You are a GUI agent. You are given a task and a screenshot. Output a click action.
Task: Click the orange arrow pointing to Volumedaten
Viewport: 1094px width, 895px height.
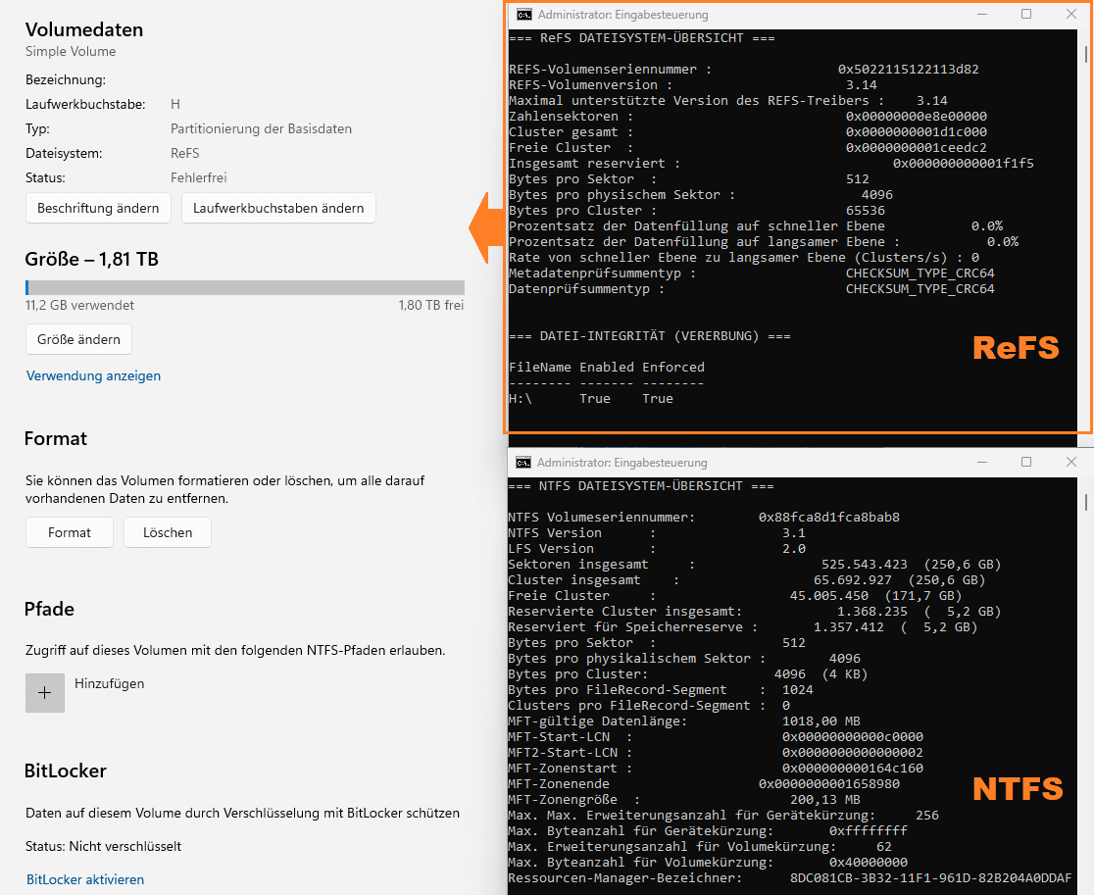click(486, 228)
